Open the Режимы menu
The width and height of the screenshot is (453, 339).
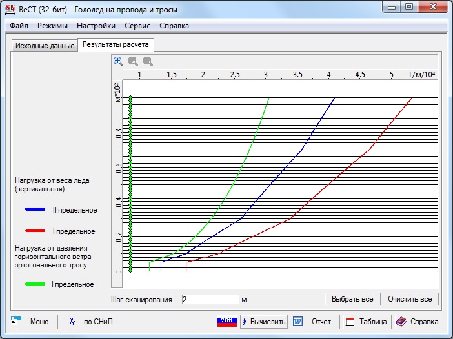click(52, 26)
